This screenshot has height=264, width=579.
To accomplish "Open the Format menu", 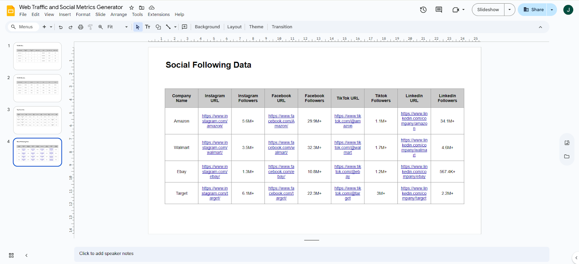I will coord(83,14).
